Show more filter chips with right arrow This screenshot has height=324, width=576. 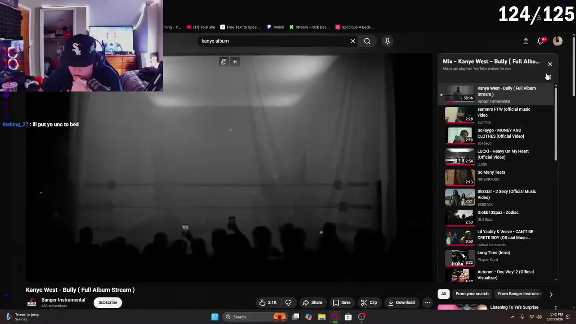(551, 294)
